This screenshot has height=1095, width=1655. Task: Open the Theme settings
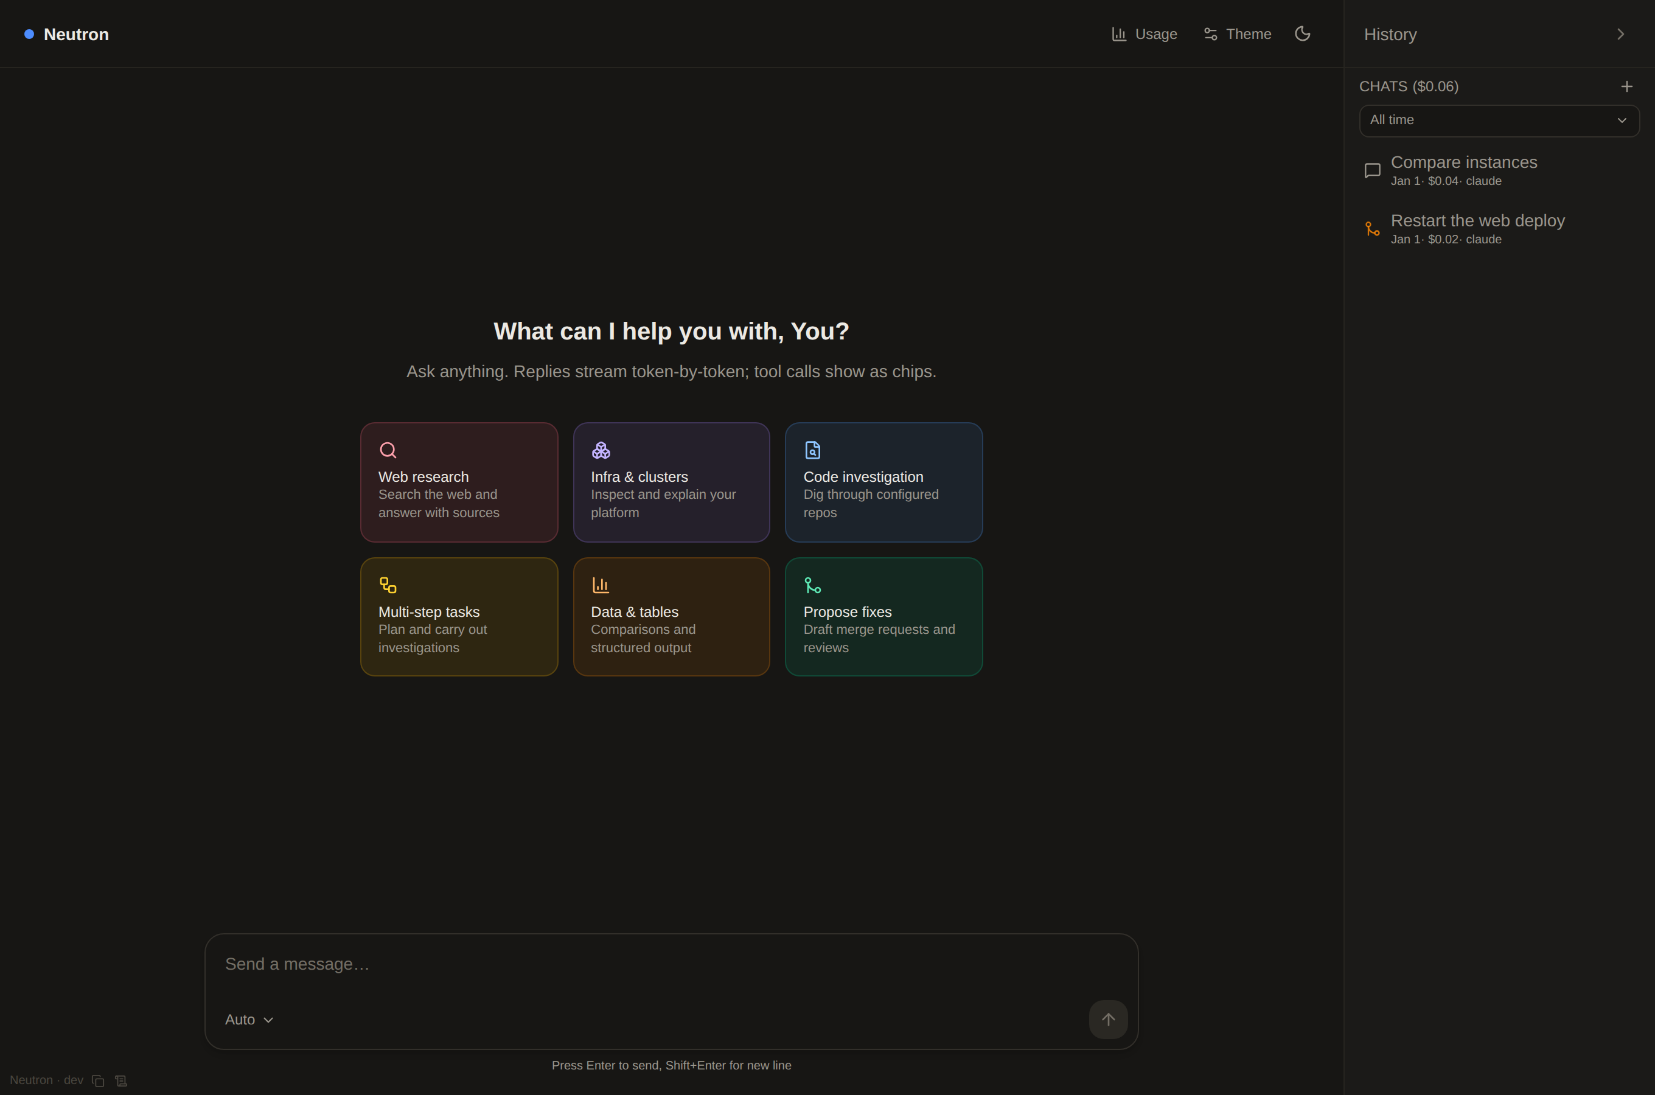1237,34
